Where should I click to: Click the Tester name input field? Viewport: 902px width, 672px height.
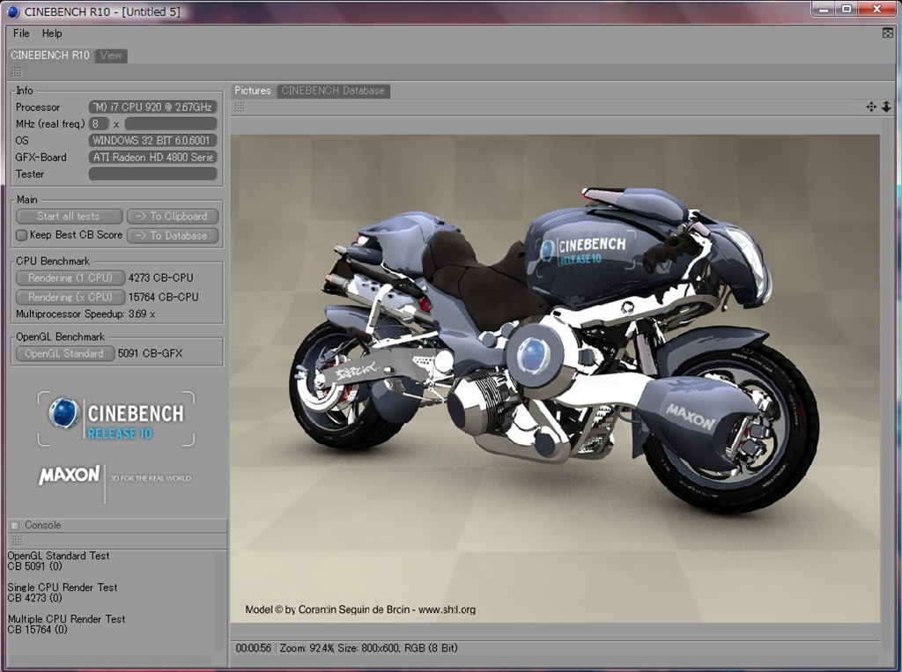tap(152, 174)
